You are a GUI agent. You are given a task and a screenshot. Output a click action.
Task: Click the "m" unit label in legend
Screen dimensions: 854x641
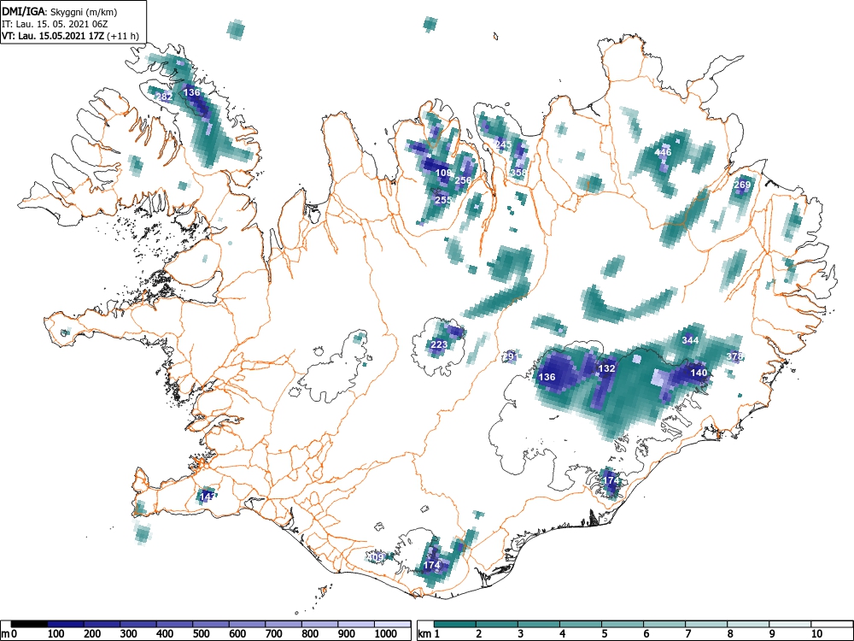coord(5,634)
